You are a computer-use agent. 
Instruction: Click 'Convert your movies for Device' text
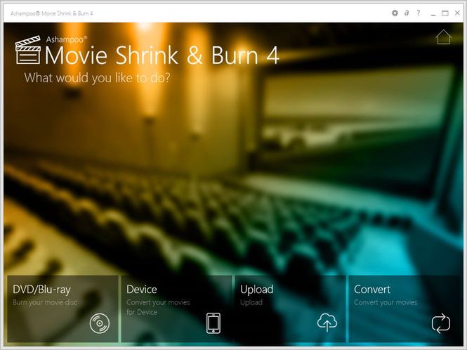(158, 307)
